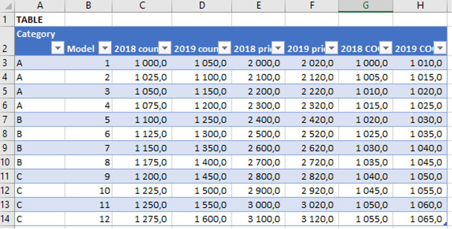The image size is (452, 229).
Task: Select column A header
Action: [x=40, y=6]
